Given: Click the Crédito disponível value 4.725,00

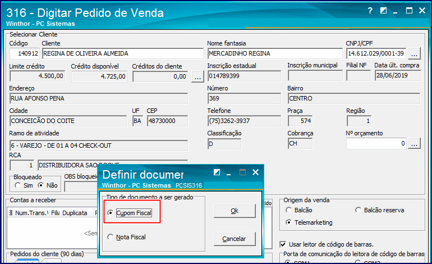Looking at the screenshot, I should (x=99, y=76).
